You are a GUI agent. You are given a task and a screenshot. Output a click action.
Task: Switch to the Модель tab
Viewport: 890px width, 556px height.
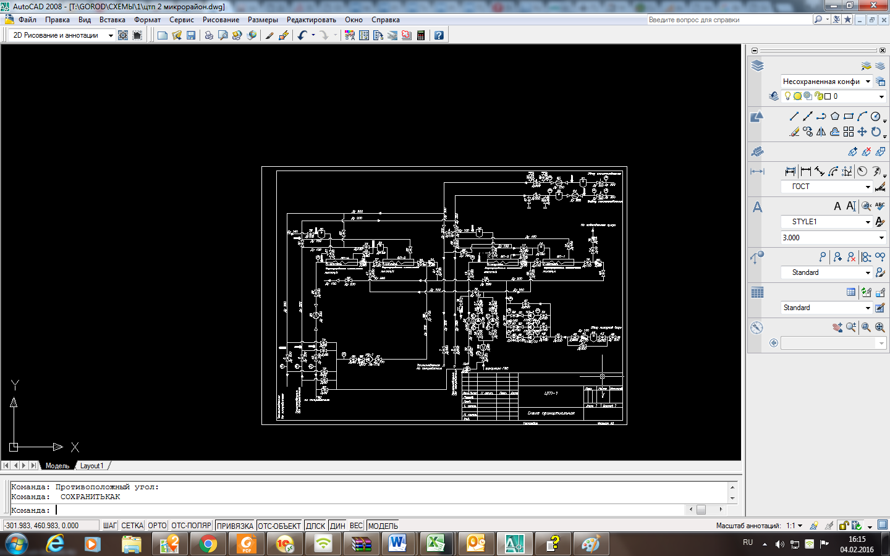tap(57, 466)
